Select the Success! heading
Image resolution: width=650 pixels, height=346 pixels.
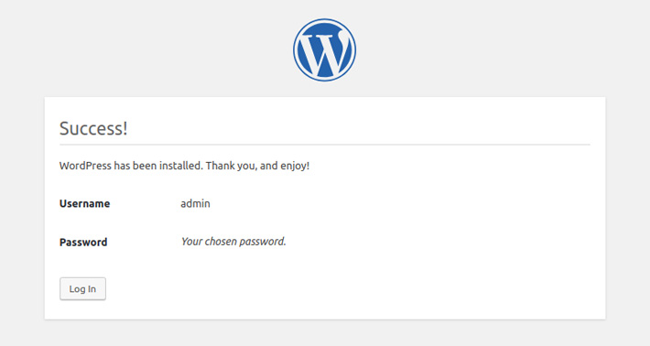(93, 128)
